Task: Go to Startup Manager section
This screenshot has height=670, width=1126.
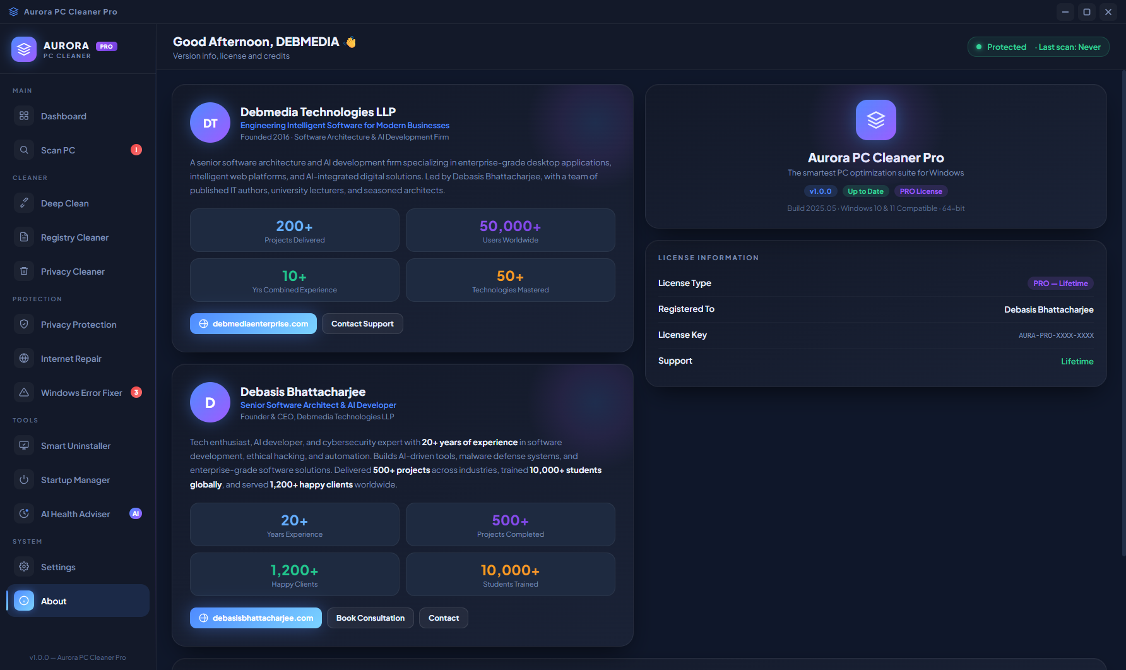Action: pos(78,480)
